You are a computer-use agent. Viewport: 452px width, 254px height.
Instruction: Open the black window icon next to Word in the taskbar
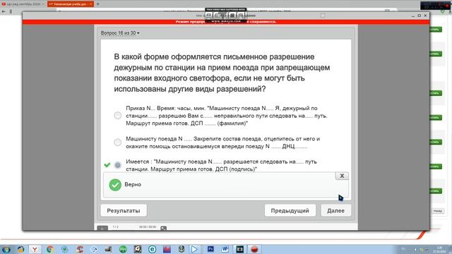click(x=239, y=249)
